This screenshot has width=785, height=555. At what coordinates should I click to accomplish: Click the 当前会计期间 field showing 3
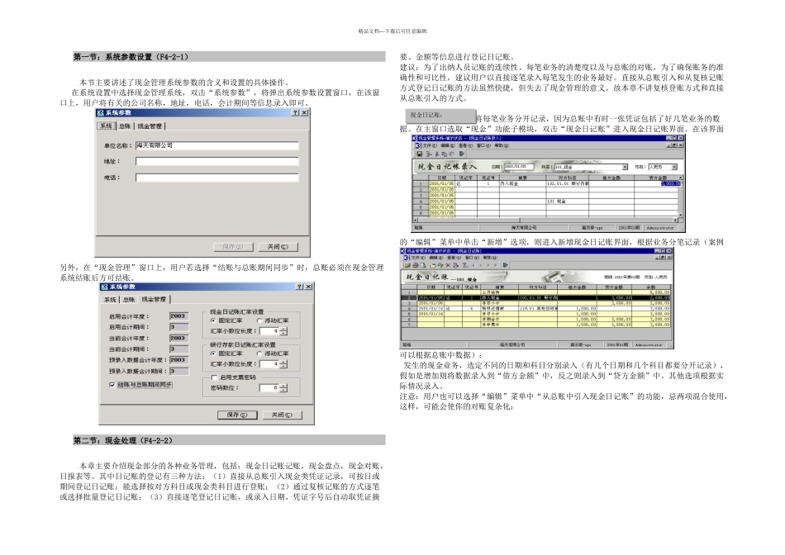178,349
